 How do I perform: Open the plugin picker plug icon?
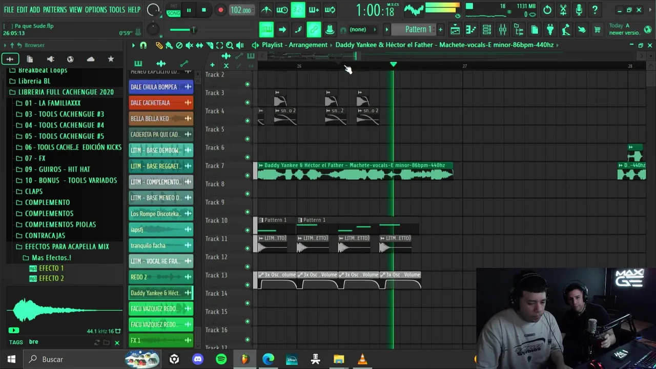click(550, 30)
